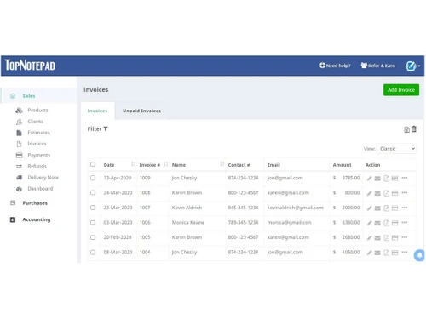Check the 03-Mar-2020 invoice row
The width and height of the screenshot is (426, 319).
[x=93, y=223]
